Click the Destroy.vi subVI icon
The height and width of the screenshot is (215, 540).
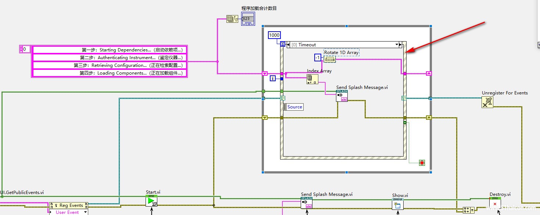pyautogui.click(x=495, y=203)
